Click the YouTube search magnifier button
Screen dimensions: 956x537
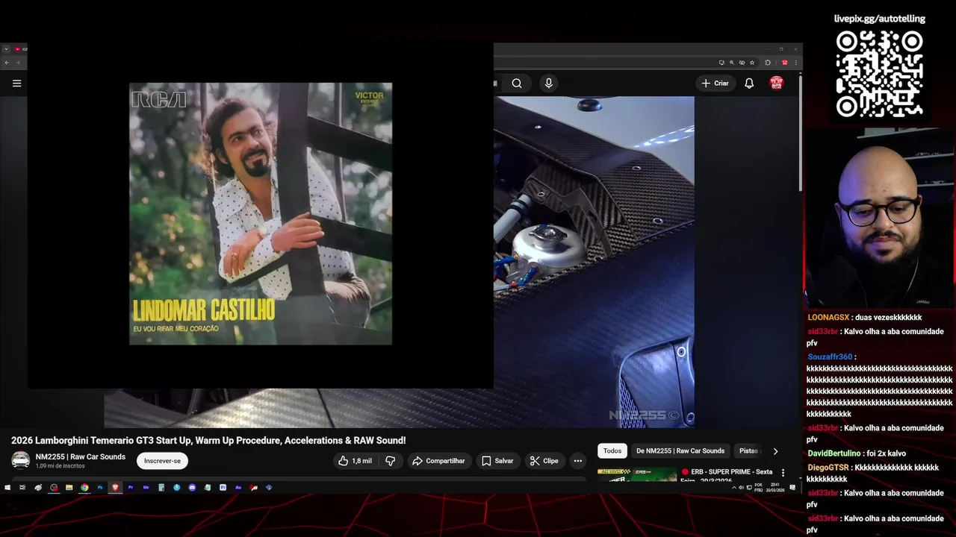pyautogui.click(x=517, y=84)
